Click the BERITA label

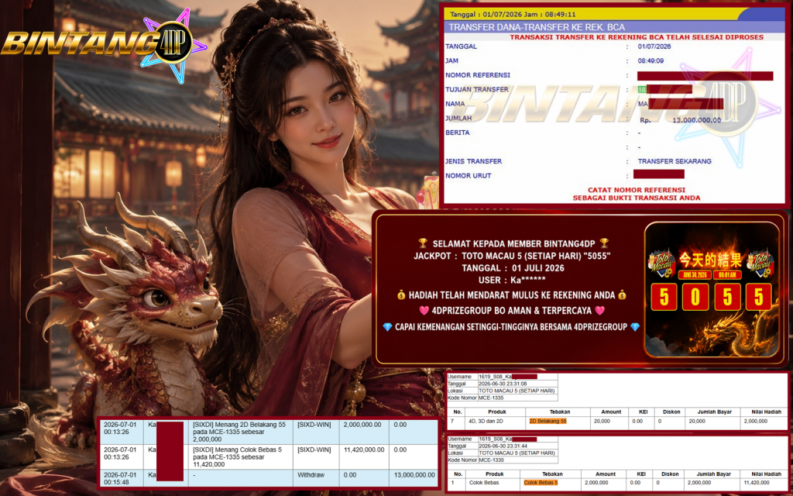[457, 132]
